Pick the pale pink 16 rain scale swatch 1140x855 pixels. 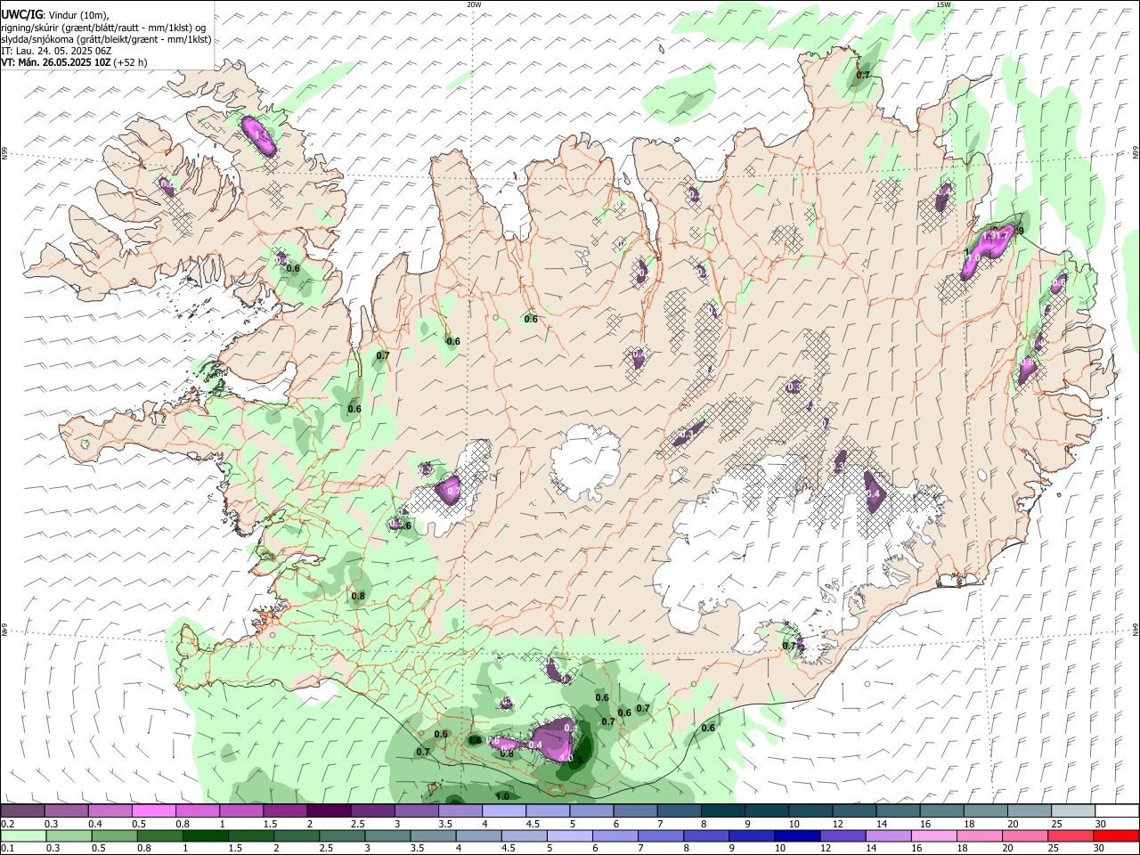(932, 836)
